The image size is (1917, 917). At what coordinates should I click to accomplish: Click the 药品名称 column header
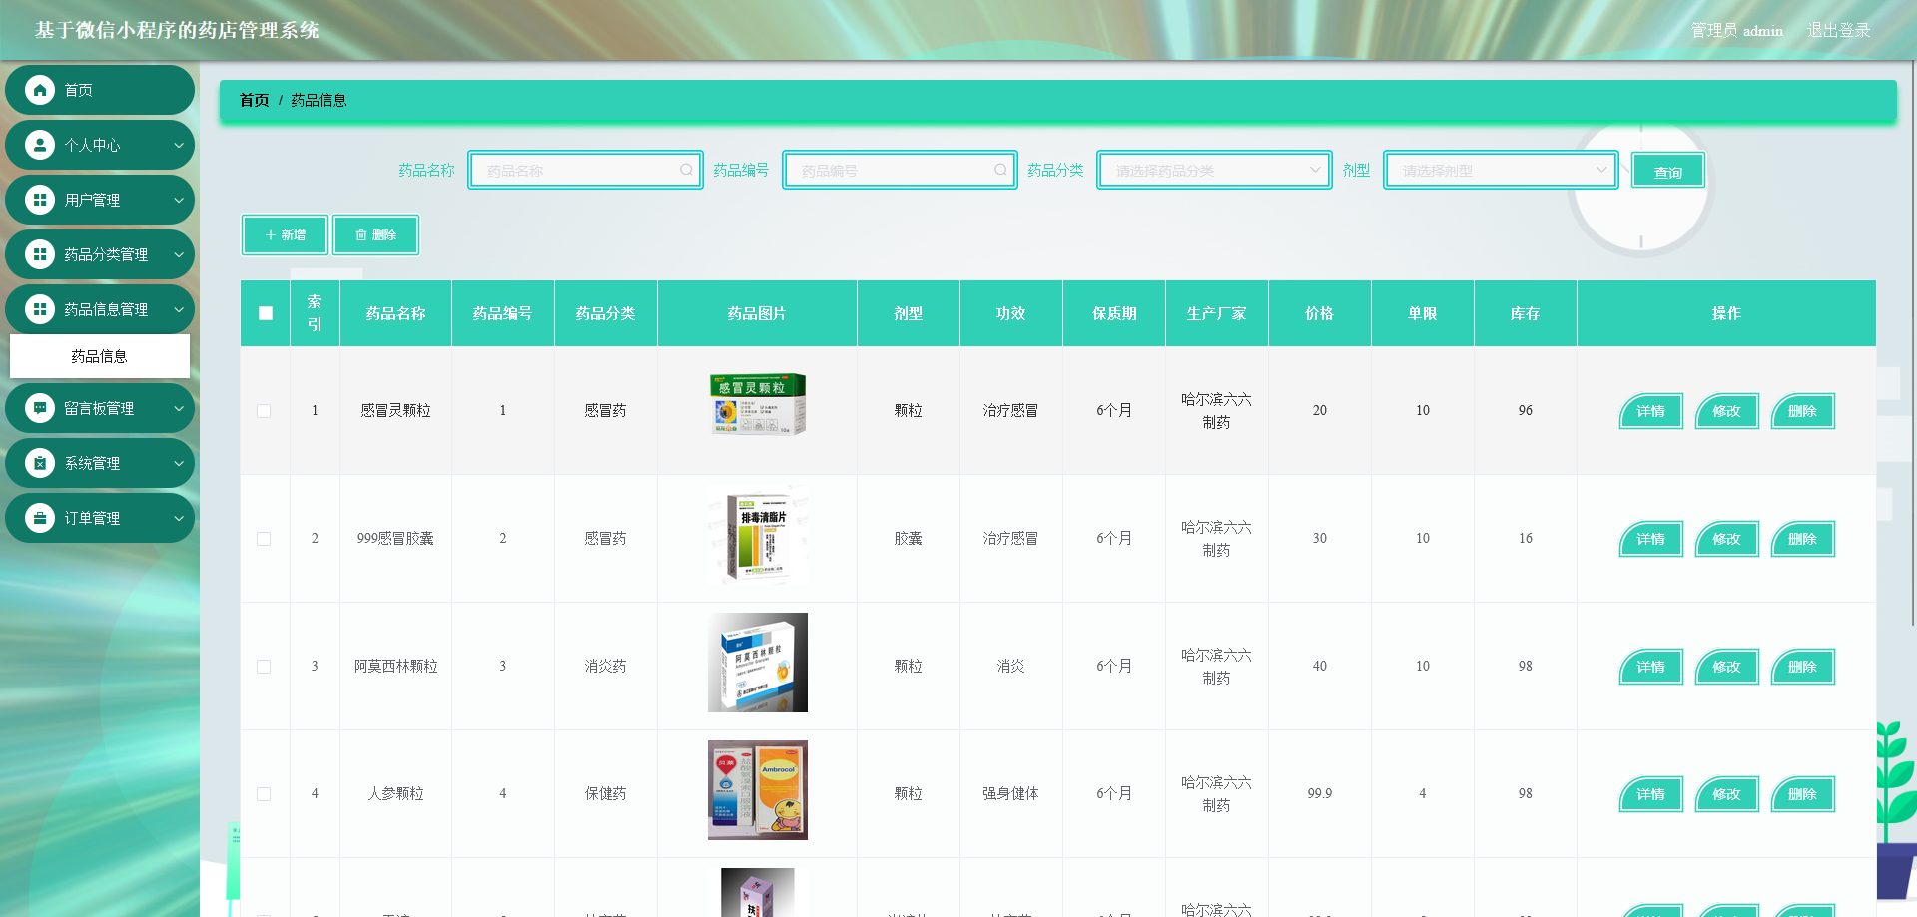coord(395,313)
